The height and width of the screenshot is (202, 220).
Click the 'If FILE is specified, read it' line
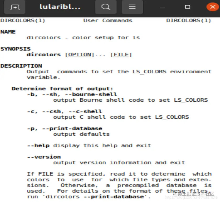click(x=119, y=174)
